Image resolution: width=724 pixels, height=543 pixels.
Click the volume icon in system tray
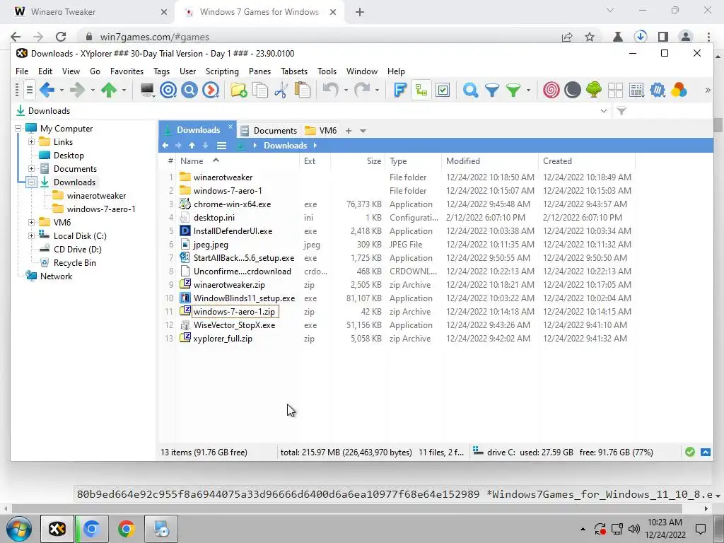pos(634,529)
